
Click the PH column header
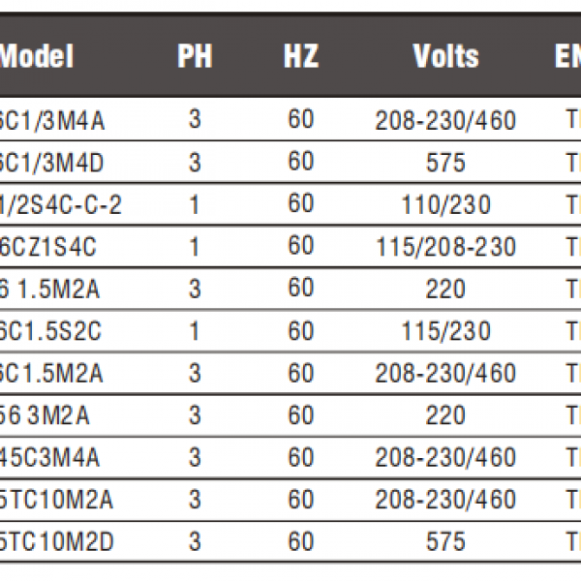[x=195, y=56]
